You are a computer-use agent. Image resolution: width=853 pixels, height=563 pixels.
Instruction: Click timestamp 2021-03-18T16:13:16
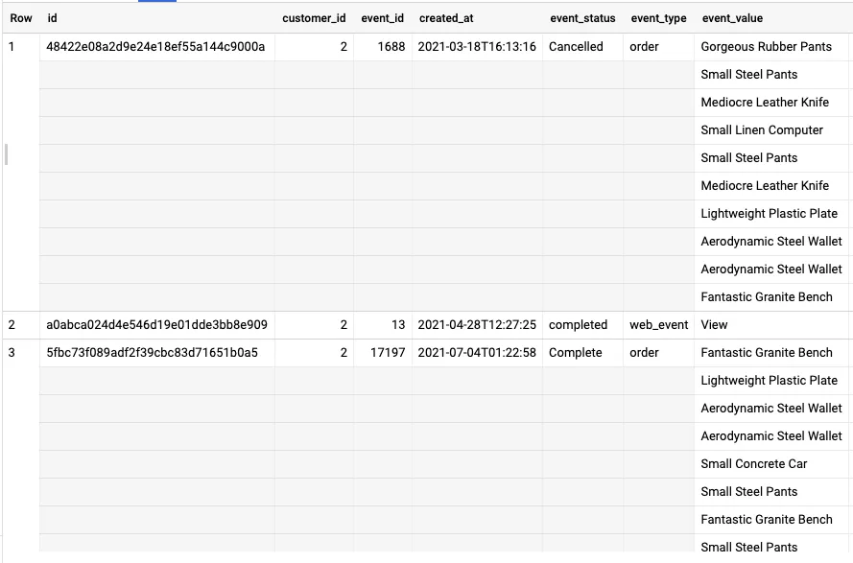coord(477,47)
